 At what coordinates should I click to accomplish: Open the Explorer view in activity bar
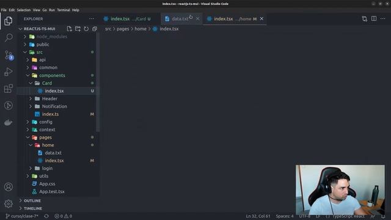[x=8, y=21]
